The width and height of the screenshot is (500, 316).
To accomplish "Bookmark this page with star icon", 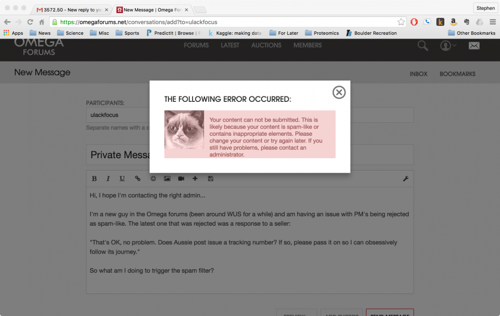I will (401, 22).
